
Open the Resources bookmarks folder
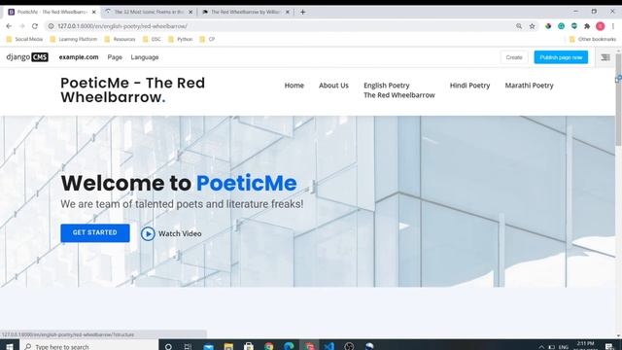click(x=120, y=39)
